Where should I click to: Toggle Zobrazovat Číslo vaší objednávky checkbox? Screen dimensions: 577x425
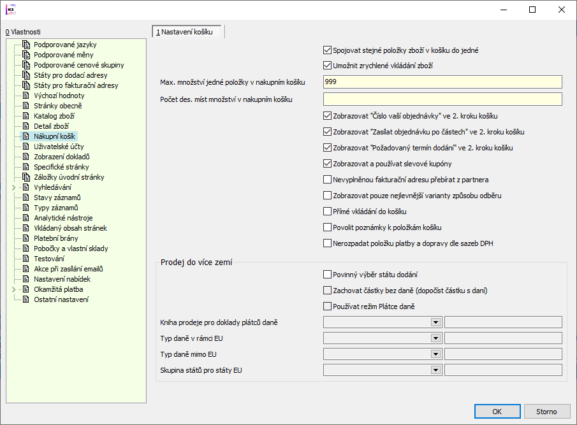click(327, 116)
